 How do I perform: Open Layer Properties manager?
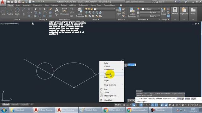coord(80,12)
